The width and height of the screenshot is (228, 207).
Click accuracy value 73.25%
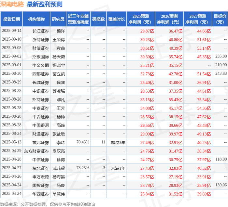(83, 168)
